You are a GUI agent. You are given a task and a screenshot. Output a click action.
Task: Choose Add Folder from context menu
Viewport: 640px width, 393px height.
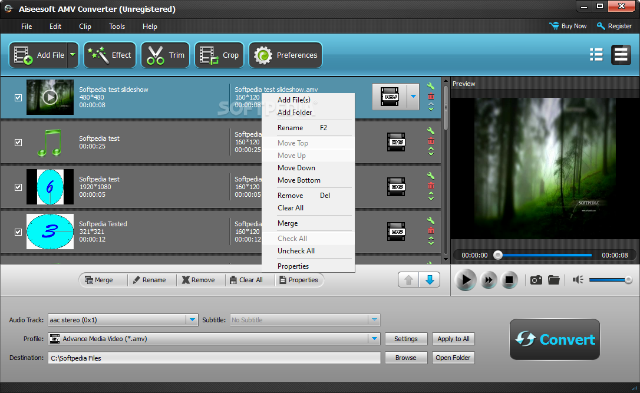point(308,112)
